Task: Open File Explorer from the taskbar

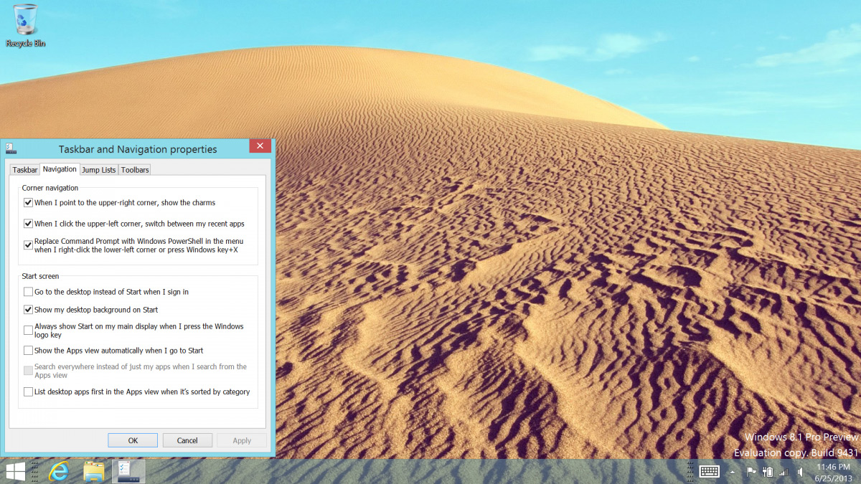Action: [94, 471]
